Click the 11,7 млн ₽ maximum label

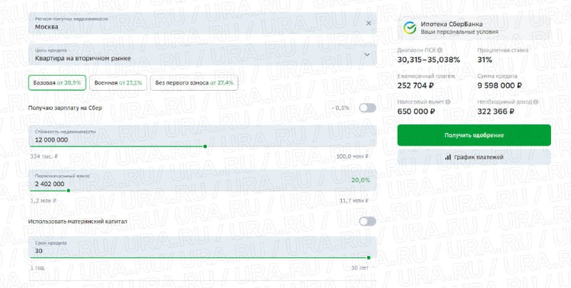coord(354,201)
